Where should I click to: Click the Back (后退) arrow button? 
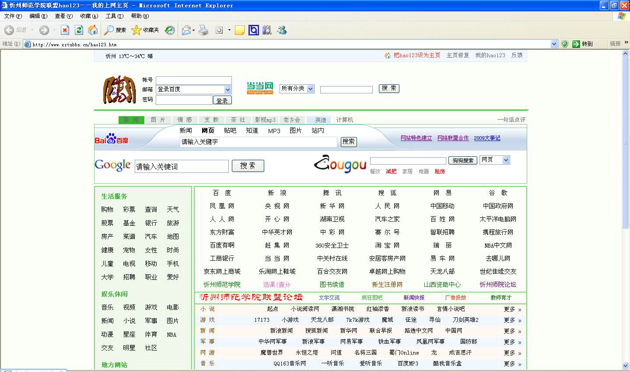tap(9, 30)
